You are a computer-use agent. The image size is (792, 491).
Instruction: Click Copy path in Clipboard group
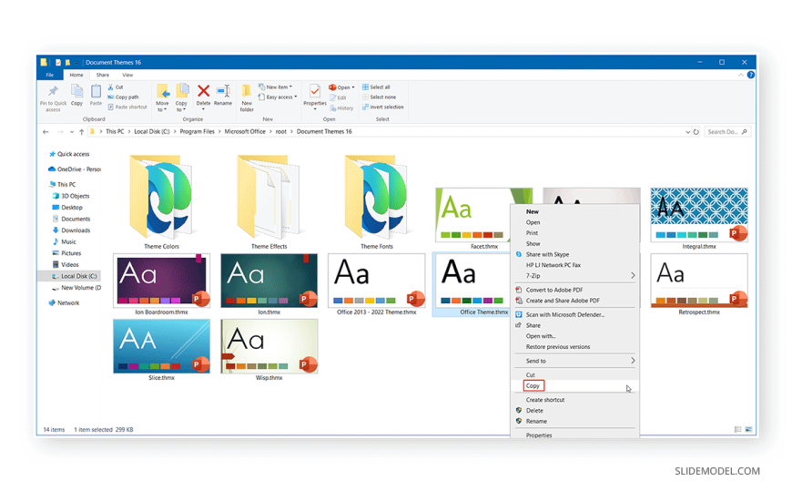point(123,97)
